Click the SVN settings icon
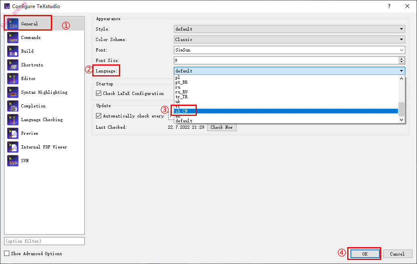The height and width of the screenshot is (264, 417). coord(13,161)
